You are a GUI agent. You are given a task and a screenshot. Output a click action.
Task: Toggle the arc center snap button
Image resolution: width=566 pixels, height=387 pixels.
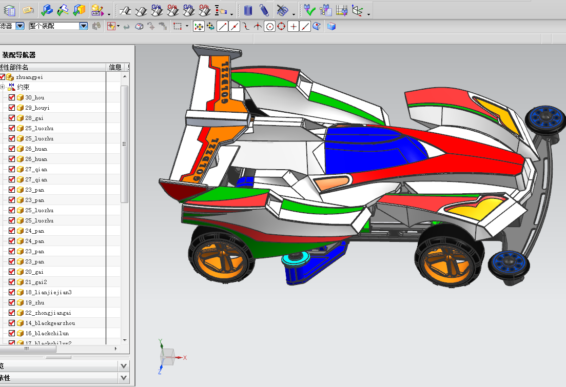(x=269, y=26)
